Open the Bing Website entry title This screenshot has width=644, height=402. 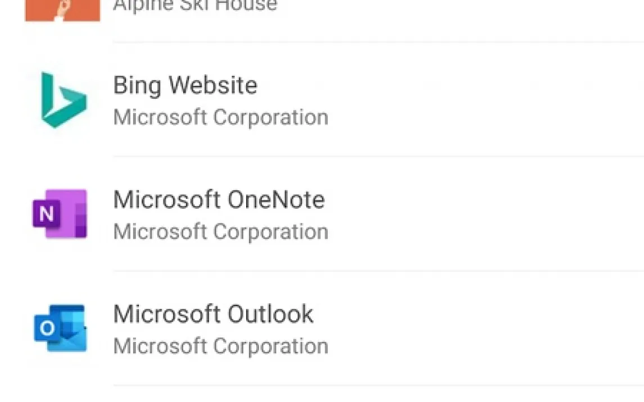185,85
